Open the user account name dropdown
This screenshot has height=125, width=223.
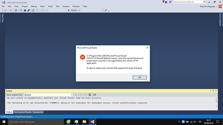[217, 6]
